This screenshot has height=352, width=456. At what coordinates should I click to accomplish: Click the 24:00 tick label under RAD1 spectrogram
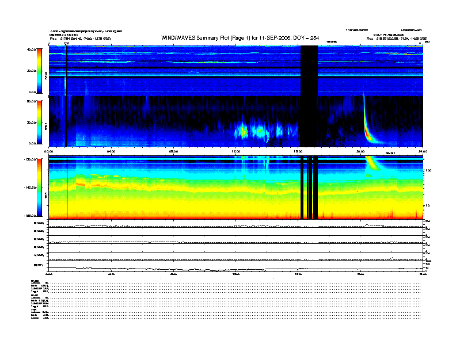coord(423,151)
